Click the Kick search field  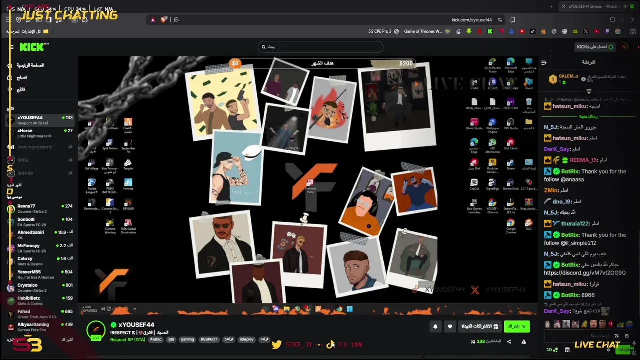pos(320,47)
